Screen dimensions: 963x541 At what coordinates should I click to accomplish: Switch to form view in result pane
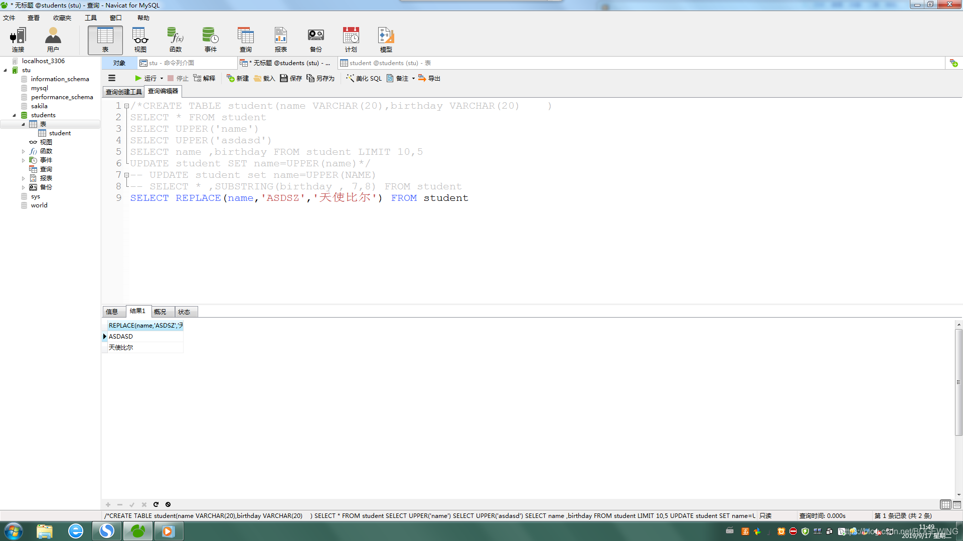pos(957,504)
